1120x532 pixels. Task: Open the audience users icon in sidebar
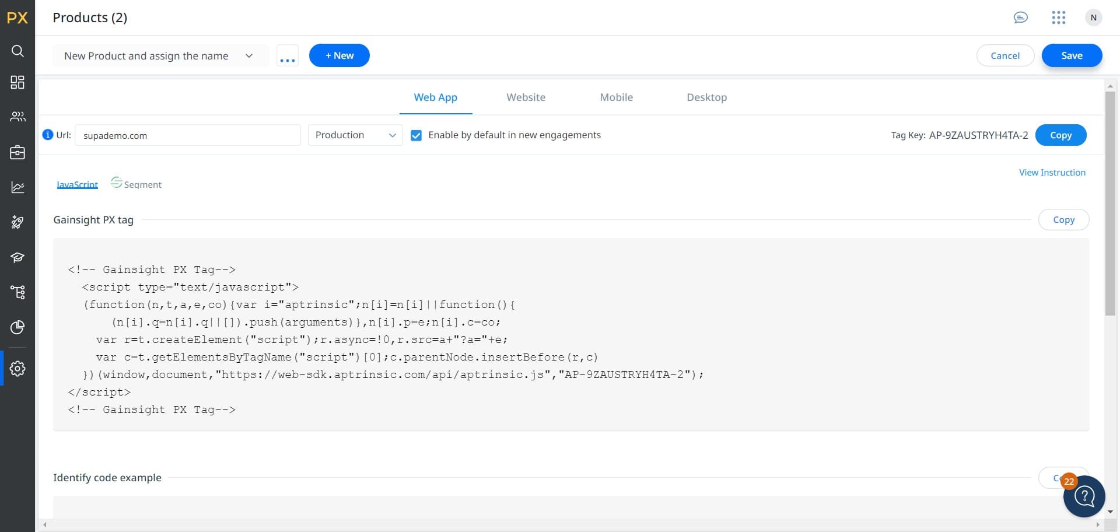[17, 117]
